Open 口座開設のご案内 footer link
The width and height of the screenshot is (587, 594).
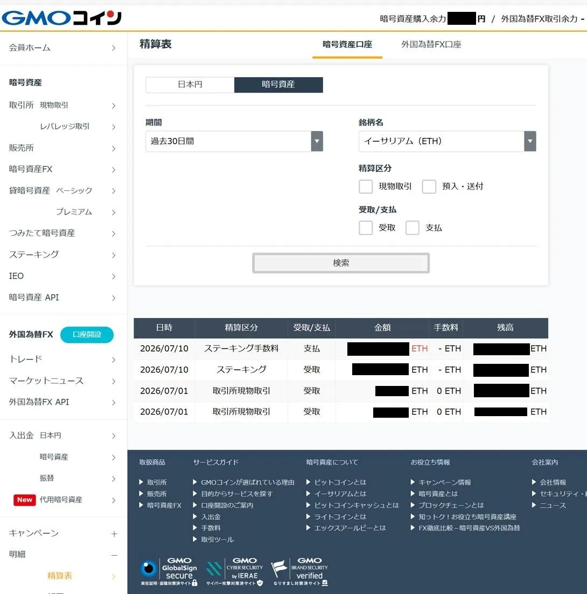(227, 506)
